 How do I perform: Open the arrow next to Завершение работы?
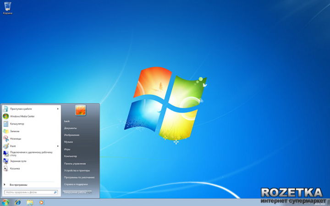pyautogui.click(x=90, y=192)
